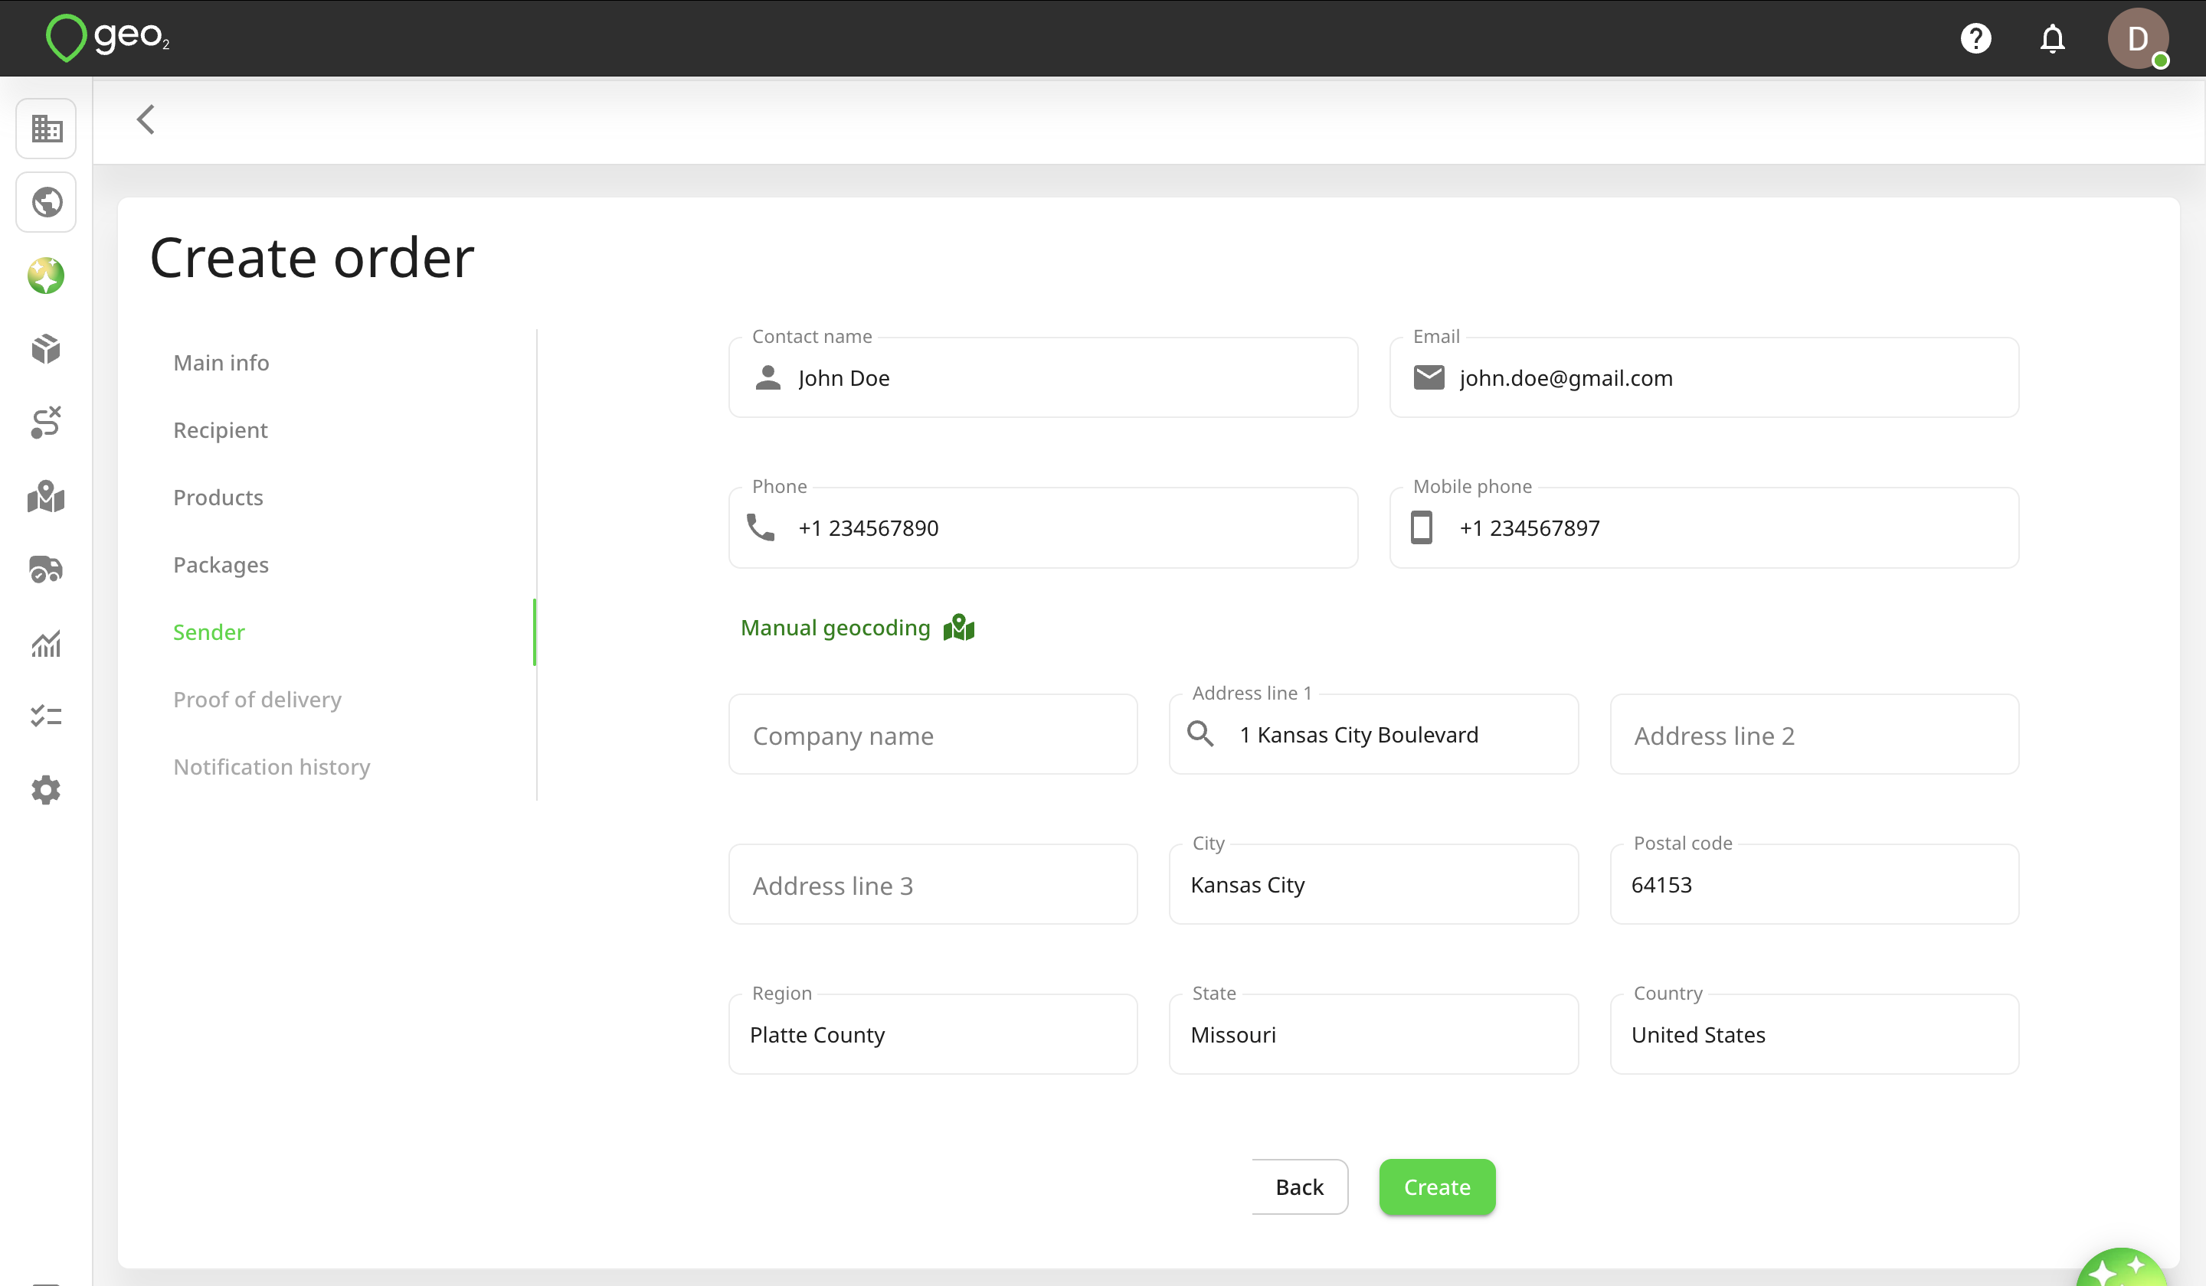Open the globe sidebar icon

click(47, 202)
